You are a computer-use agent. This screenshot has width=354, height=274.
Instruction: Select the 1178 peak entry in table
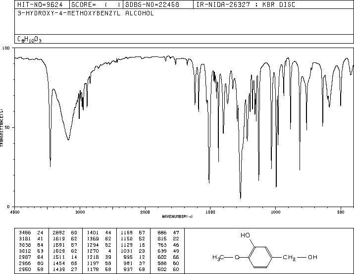tap(99, 270)
